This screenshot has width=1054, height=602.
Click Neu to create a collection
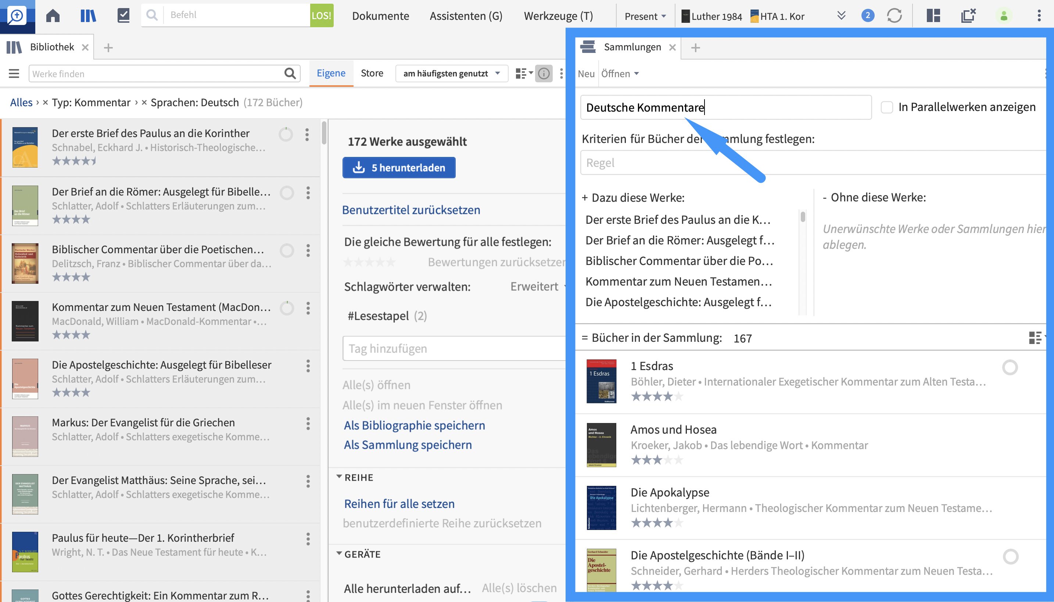[586, 74]
